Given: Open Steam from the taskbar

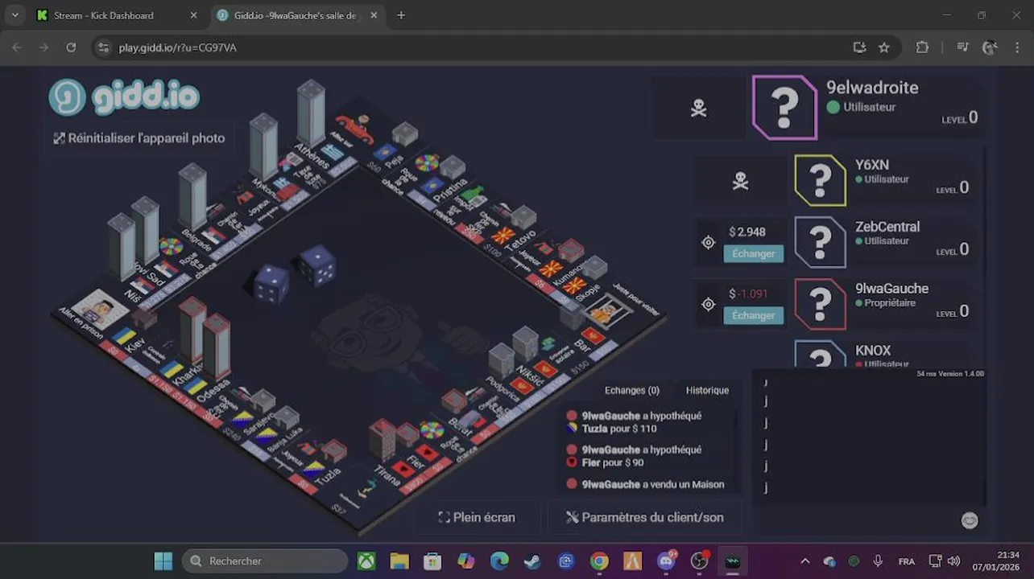Looking at the screenshot, I should click(532, 561).
